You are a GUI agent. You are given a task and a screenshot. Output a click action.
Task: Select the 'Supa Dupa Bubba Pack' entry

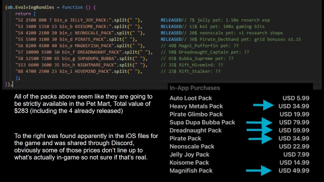pyautogui.click(x=202, y=122)
